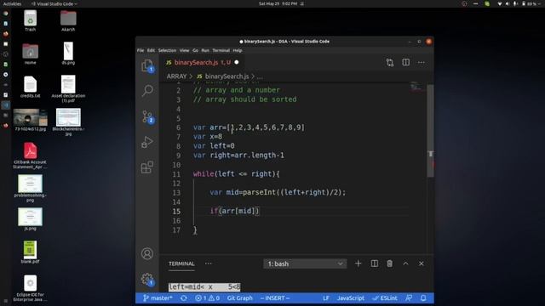Click the ESLint status item
The height and width of the screenshot is (306, 545).
point(384,298)
